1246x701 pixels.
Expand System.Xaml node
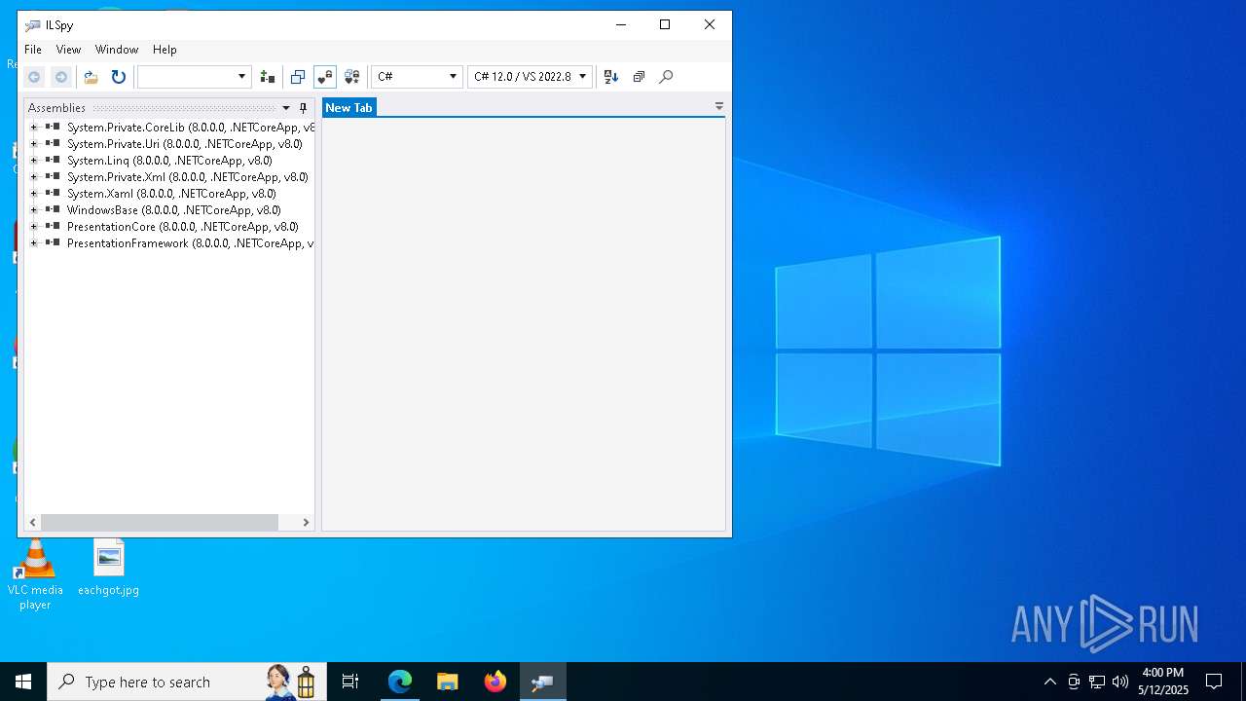34,194
